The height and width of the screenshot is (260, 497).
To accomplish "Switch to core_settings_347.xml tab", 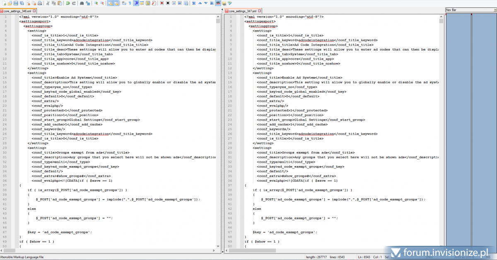I will (x=242, y=11).
